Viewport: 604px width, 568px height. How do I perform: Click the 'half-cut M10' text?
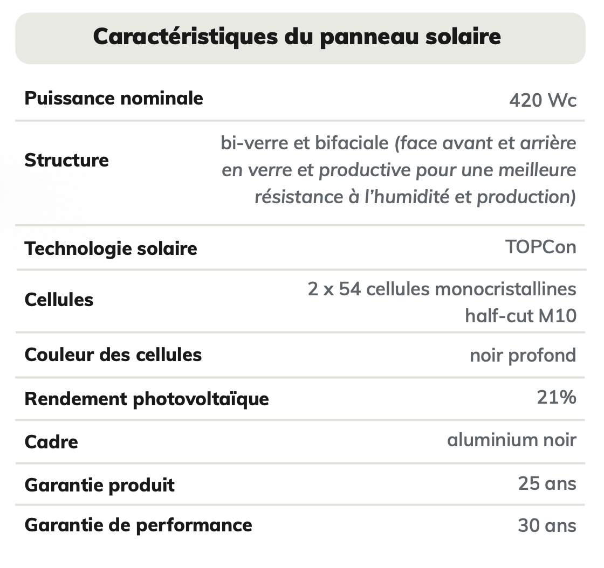[520, 316]
